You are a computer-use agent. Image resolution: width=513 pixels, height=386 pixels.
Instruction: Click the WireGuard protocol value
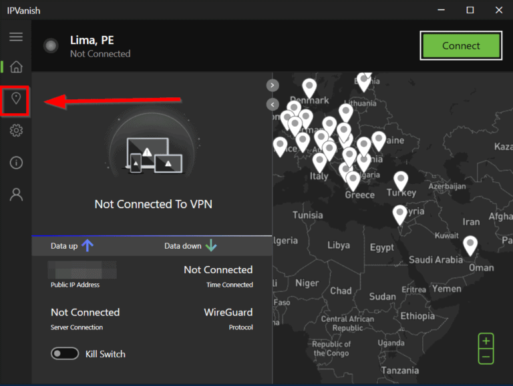228,312
